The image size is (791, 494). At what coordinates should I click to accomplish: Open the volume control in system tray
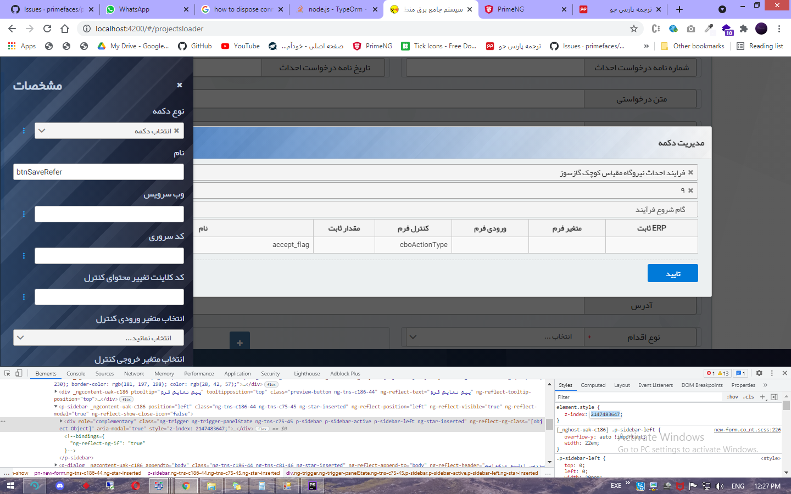[x=720, y=486]
